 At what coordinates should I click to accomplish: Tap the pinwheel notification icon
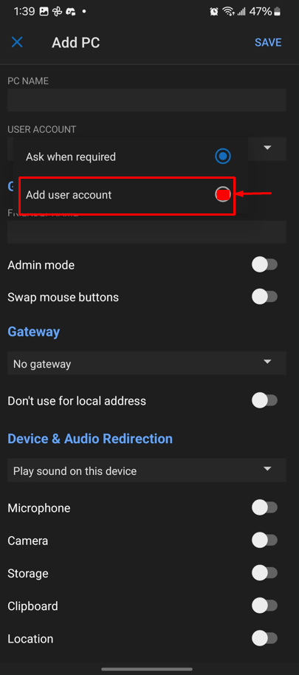click(56, 12)
